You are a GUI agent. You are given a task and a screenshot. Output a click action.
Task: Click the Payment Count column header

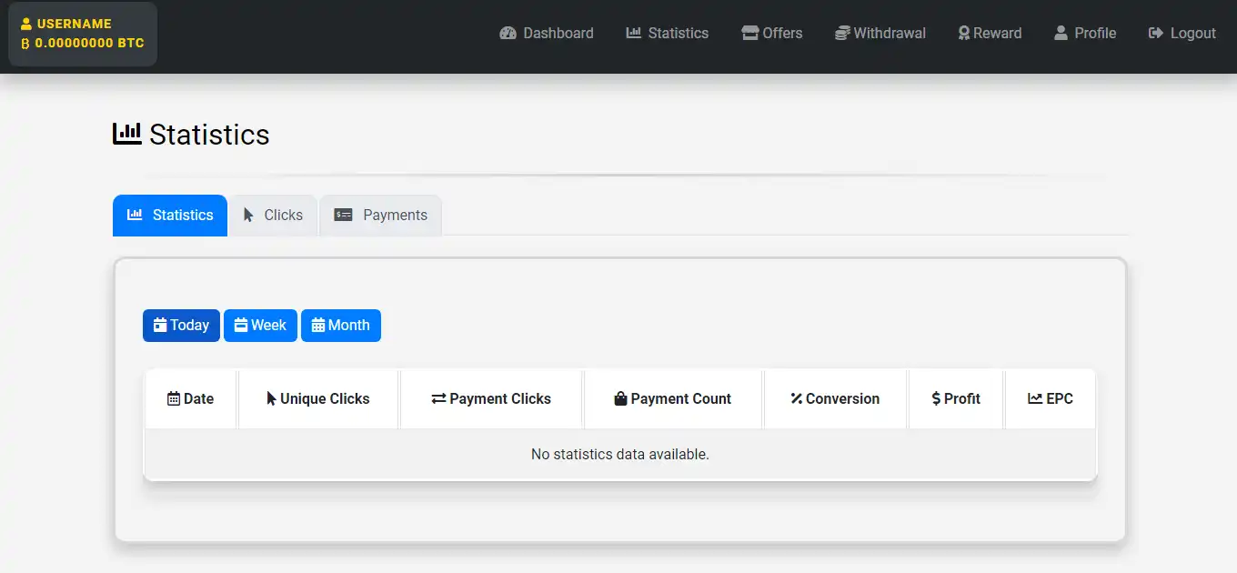673,399
